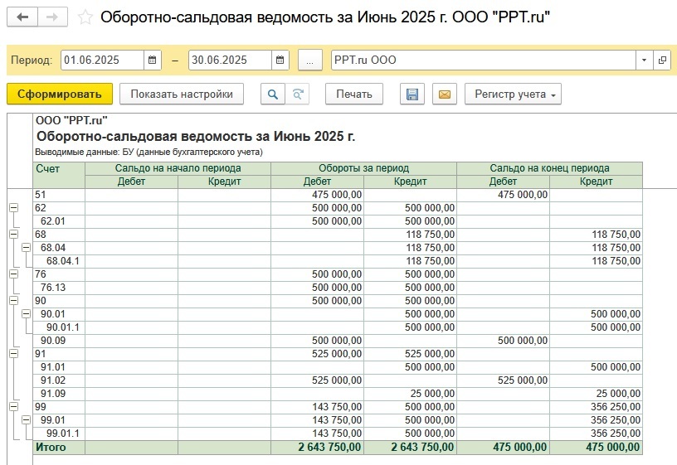
Task: Click account 99 debit turnover 143 750,00
Action: 317,407
